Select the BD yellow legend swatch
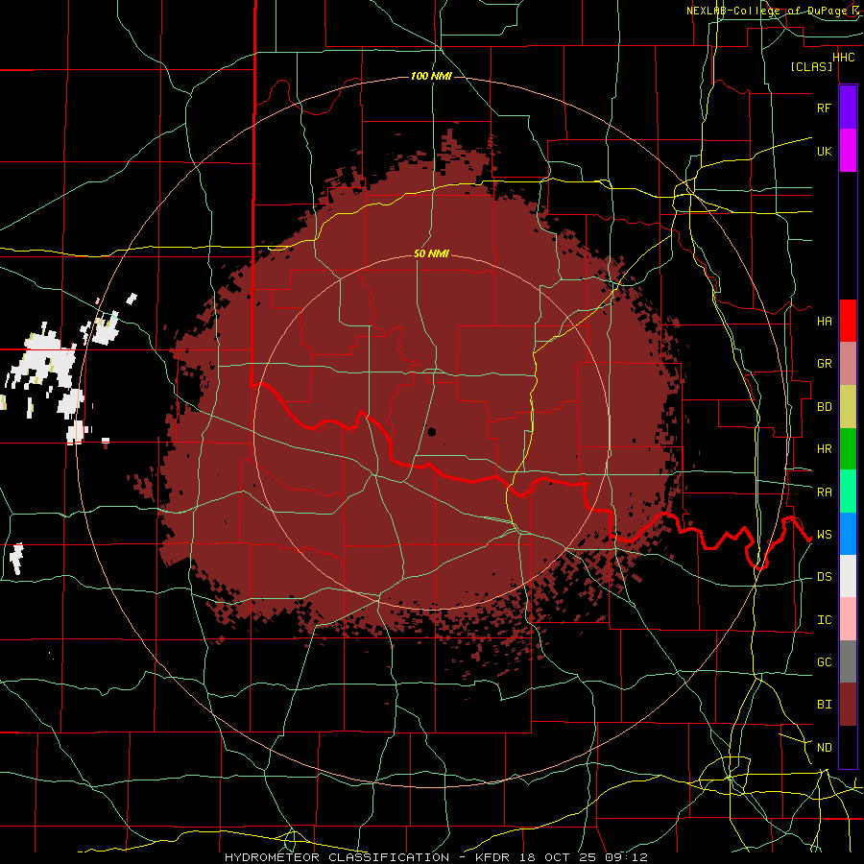Image resolution: width=864 pixels, height=864 pixels. point(848,407)
